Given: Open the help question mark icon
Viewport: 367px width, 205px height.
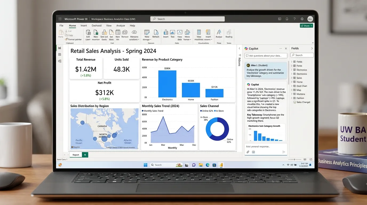Looking at the screenshot, I should (x=294, y=19).
